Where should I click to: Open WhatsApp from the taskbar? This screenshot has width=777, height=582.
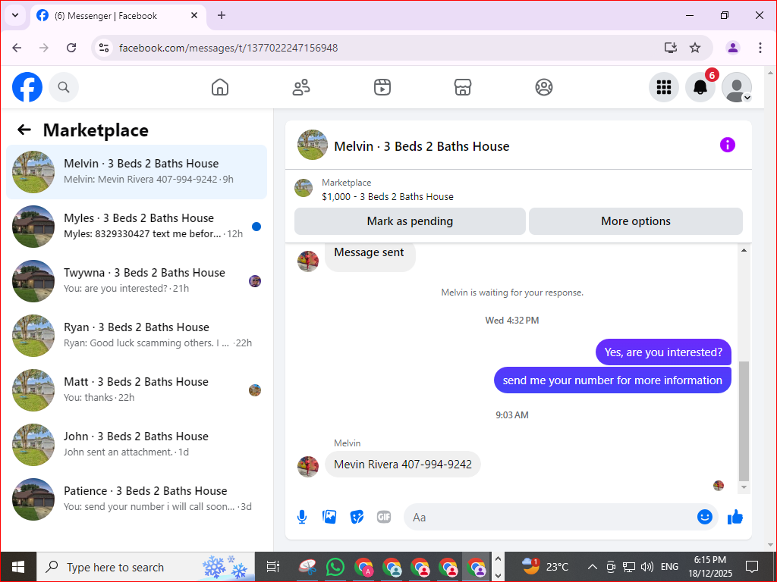335,567
